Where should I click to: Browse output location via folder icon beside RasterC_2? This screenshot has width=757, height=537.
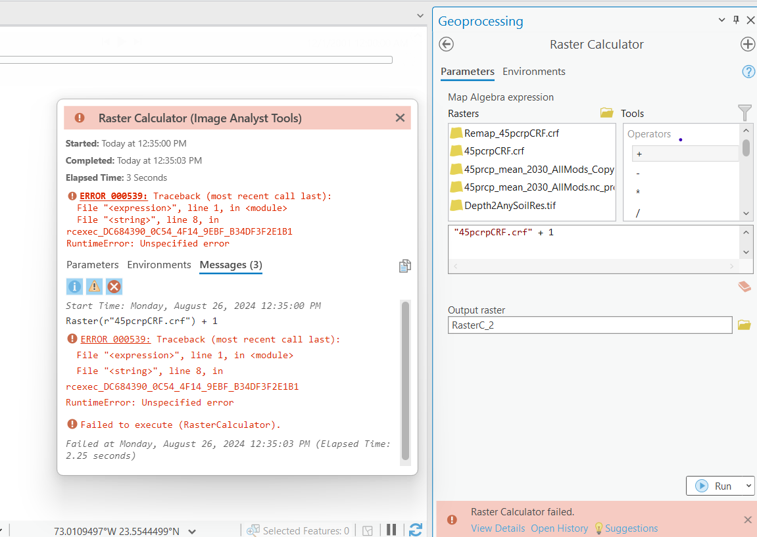coord(744,325)
